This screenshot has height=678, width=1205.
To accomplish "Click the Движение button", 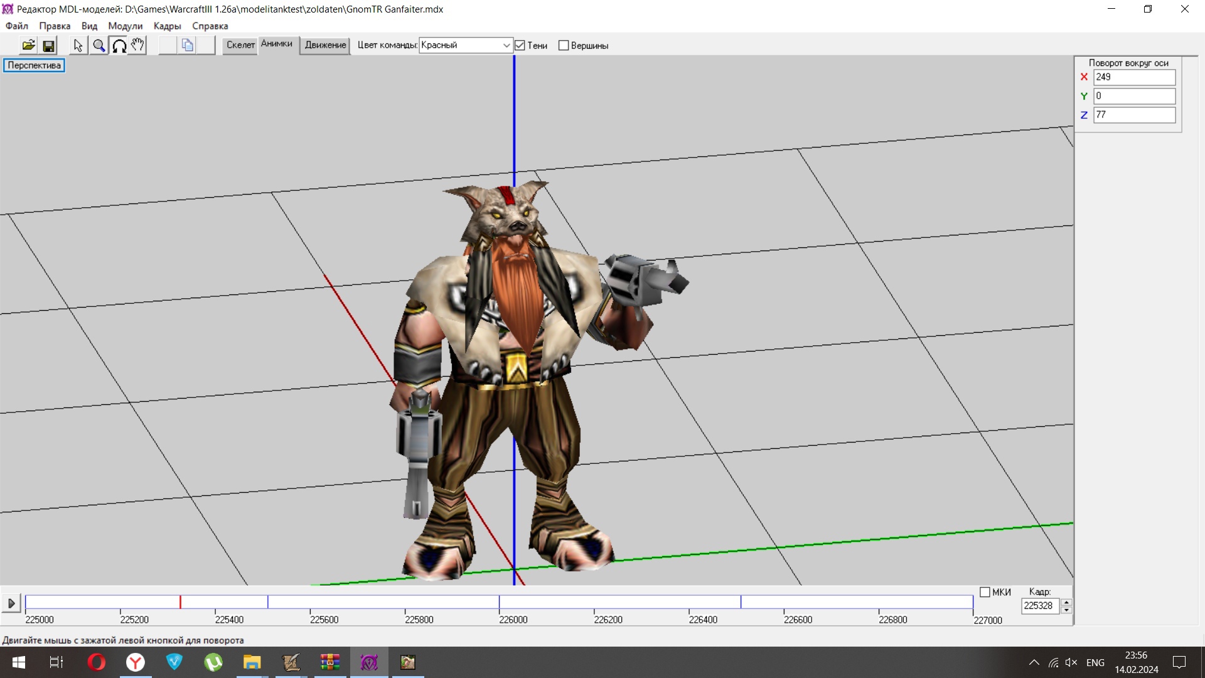I will pos(325,45).
